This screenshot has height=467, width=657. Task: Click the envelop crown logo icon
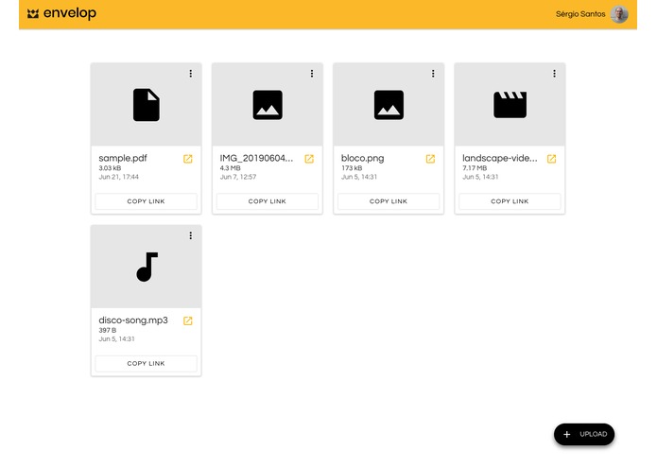point(33,14)
